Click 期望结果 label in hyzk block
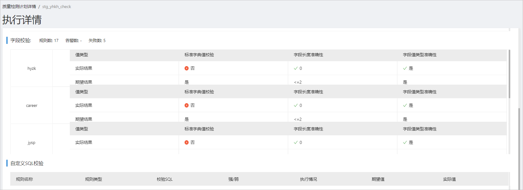Image resolution: width=523 pixels, height=190 pixels. pyautogui.click(x=84, y=82)
